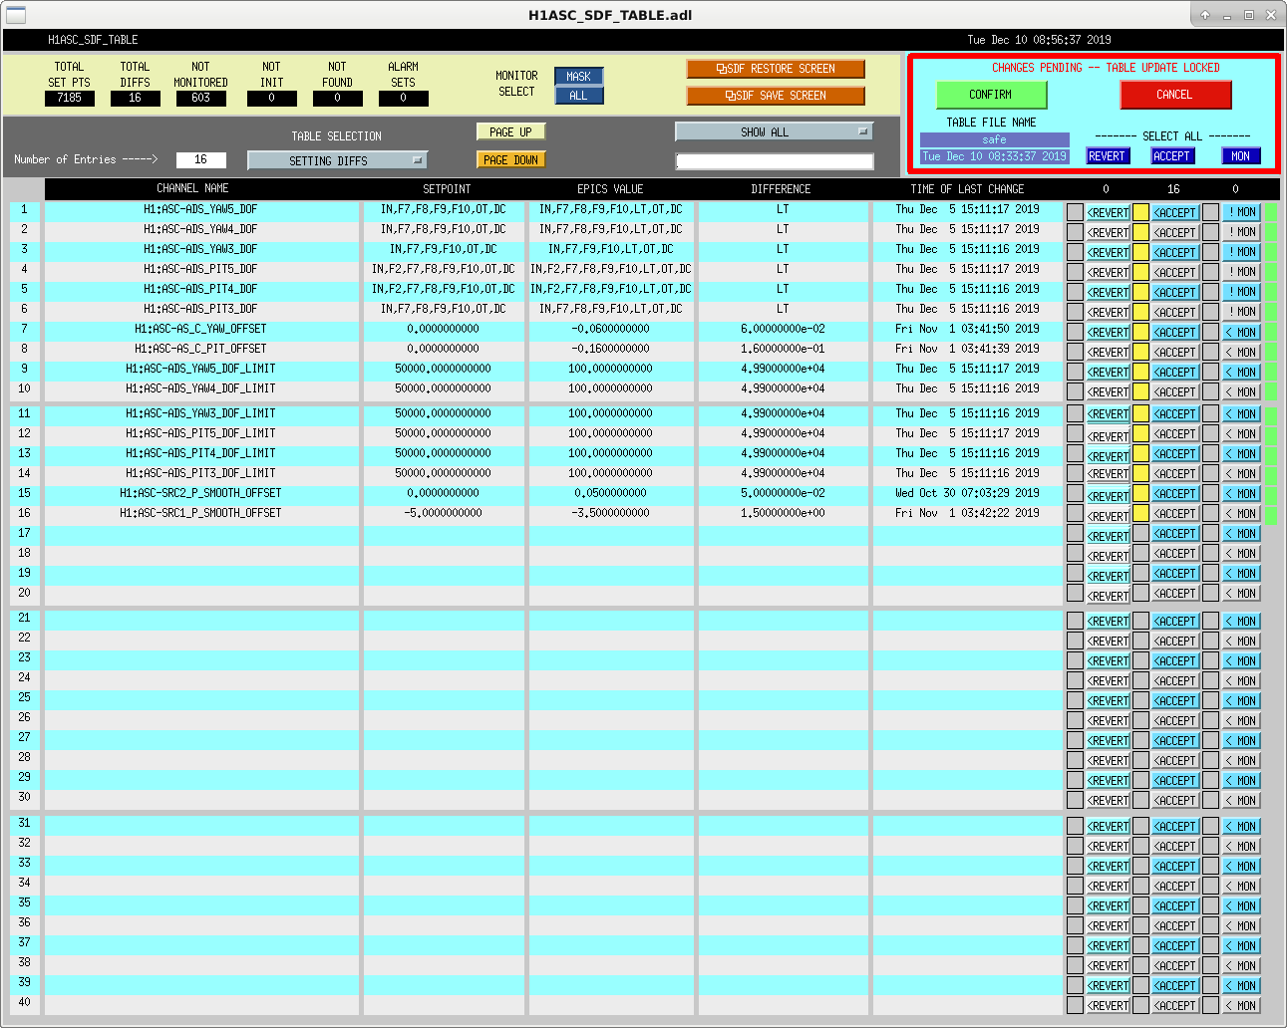
Task: Open the window menu icon in title bar
Action: [x=16, y=15]
